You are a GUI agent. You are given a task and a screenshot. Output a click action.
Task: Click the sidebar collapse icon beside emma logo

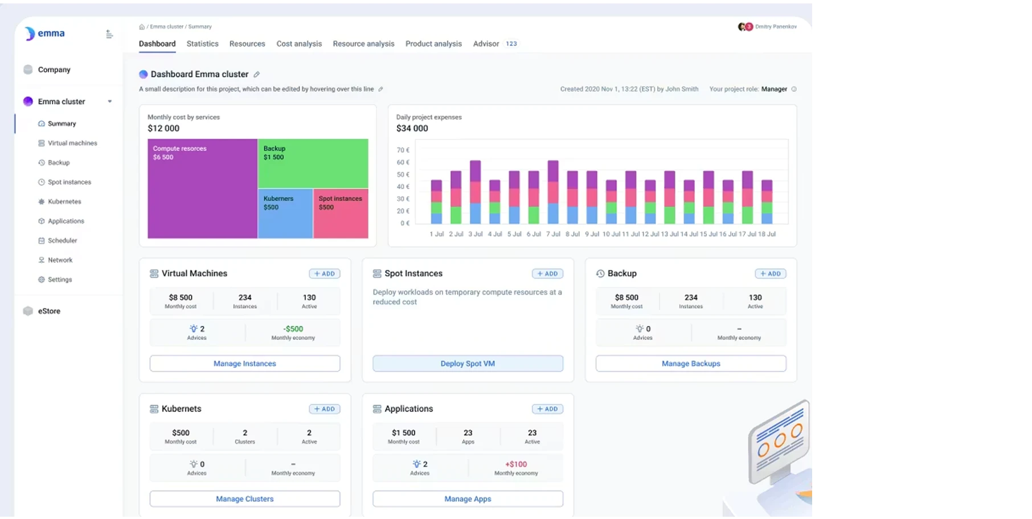tap(109, 34)
